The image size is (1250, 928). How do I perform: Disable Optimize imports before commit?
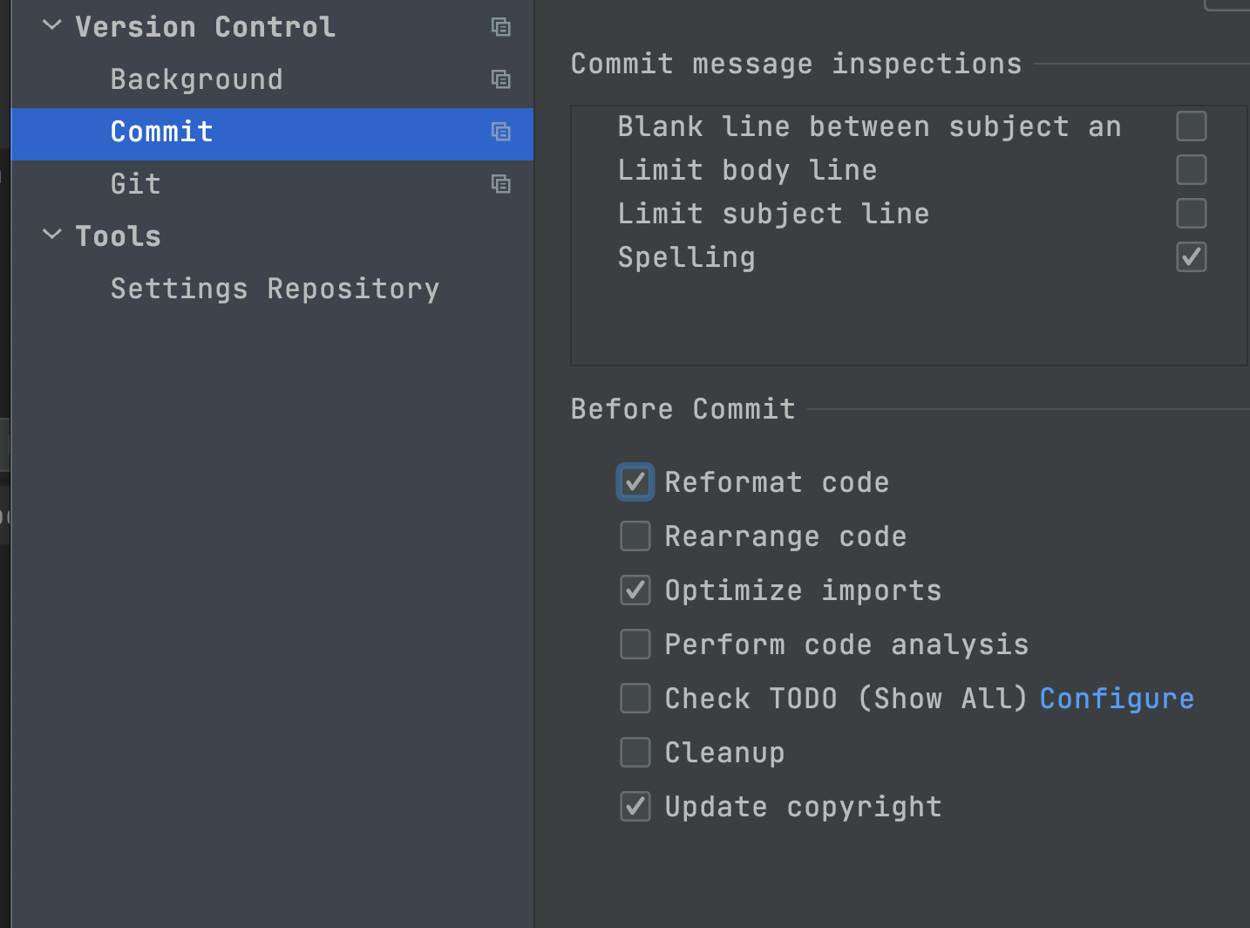pos(635,590)
